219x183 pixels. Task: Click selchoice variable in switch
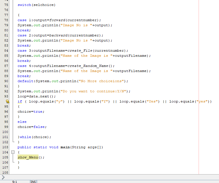pyautogui.click(x=44, y=5)
